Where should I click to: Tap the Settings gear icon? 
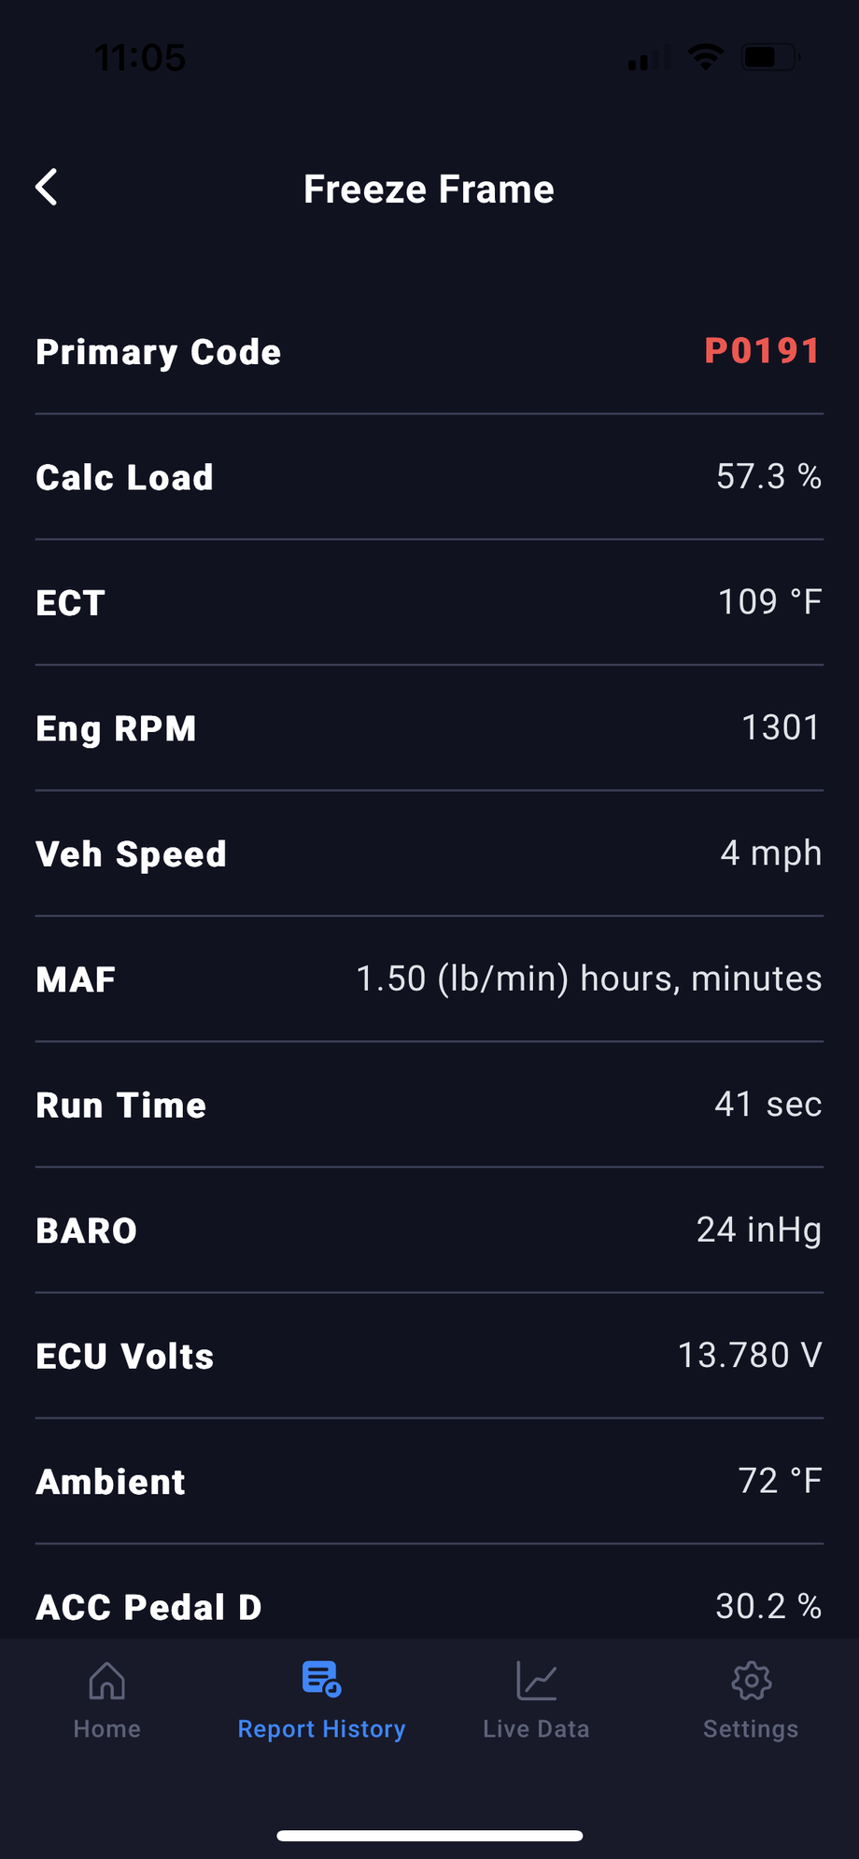tap(751, 1681)
